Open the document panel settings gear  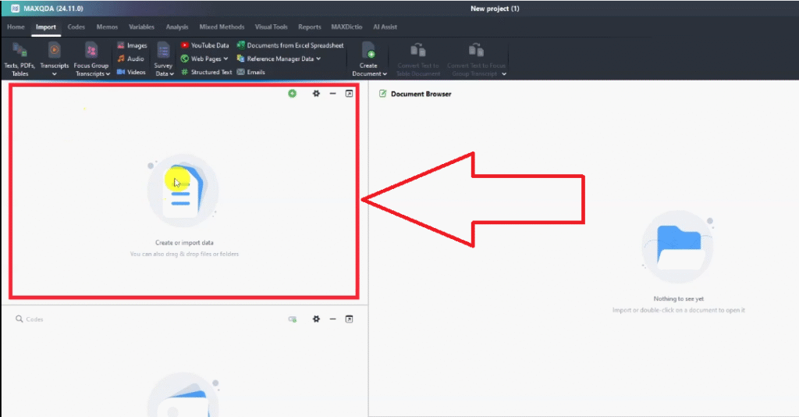tap(316, 94)
